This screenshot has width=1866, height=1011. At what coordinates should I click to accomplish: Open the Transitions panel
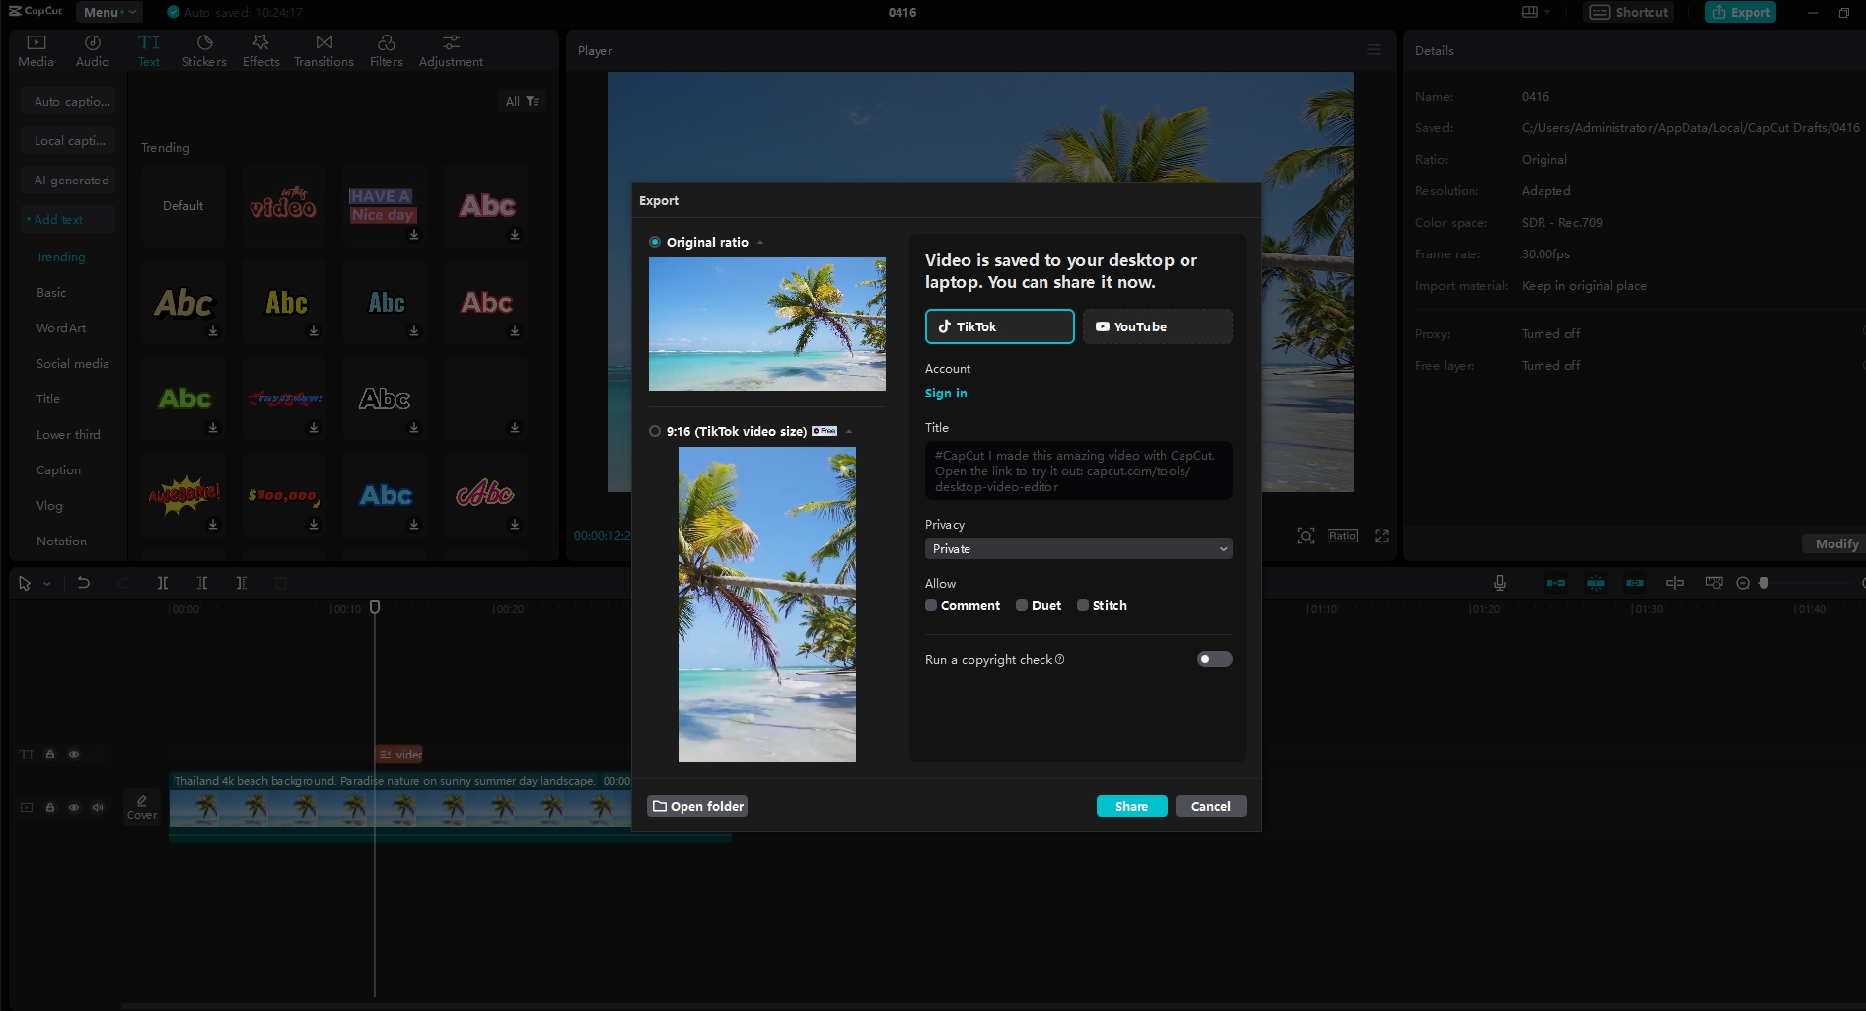point(323,49)
